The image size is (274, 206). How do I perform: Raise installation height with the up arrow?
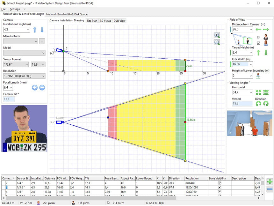35,30
